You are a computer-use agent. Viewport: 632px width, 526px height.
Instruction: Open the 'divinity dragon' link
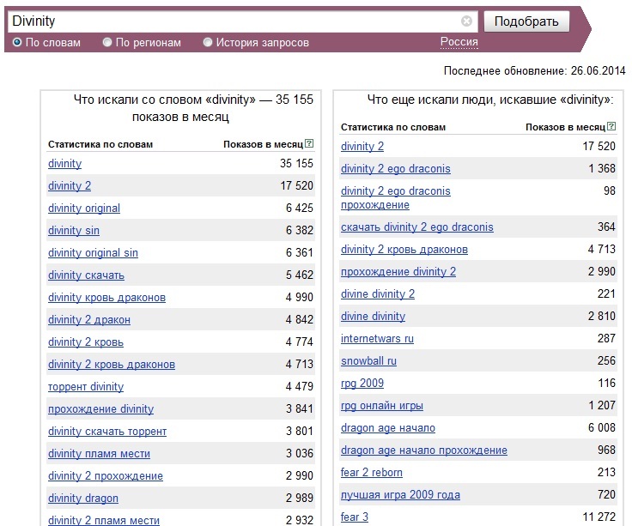83,499
